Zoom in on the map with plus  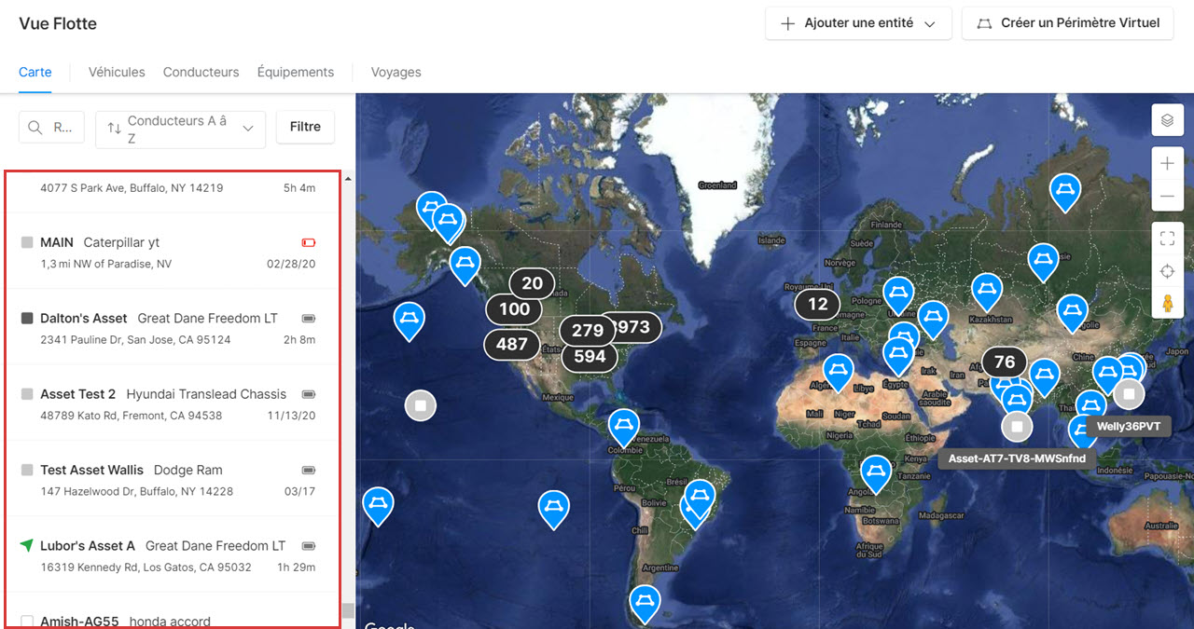coord(1166,164)
